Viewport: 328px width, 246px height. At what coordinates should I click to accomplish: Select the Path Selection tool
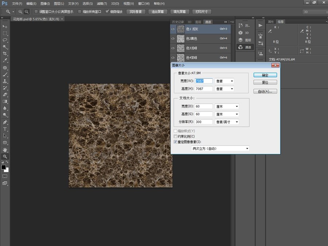(5, 136)
